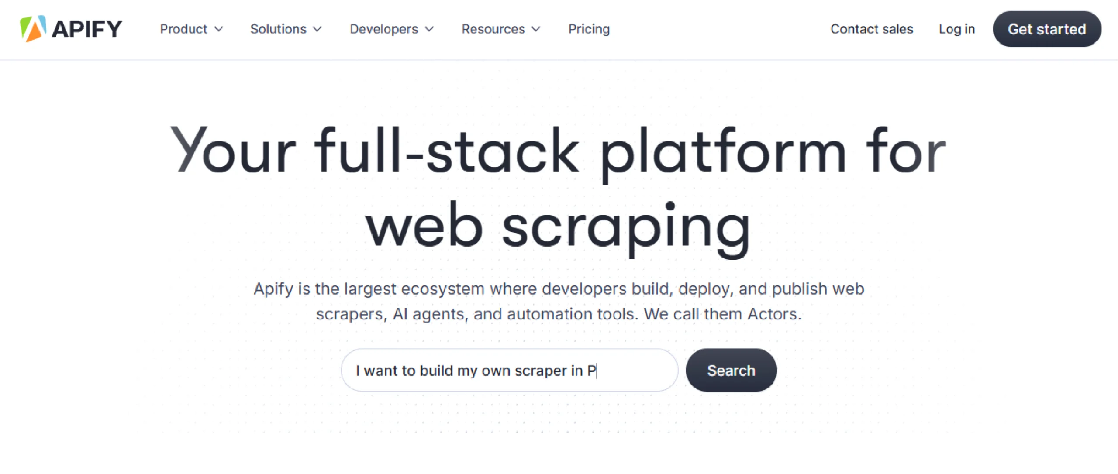Viewport: 1118px width, 474px height.
Task: Expand the Solutions dropdown chevron
Action: pos(317,29)
